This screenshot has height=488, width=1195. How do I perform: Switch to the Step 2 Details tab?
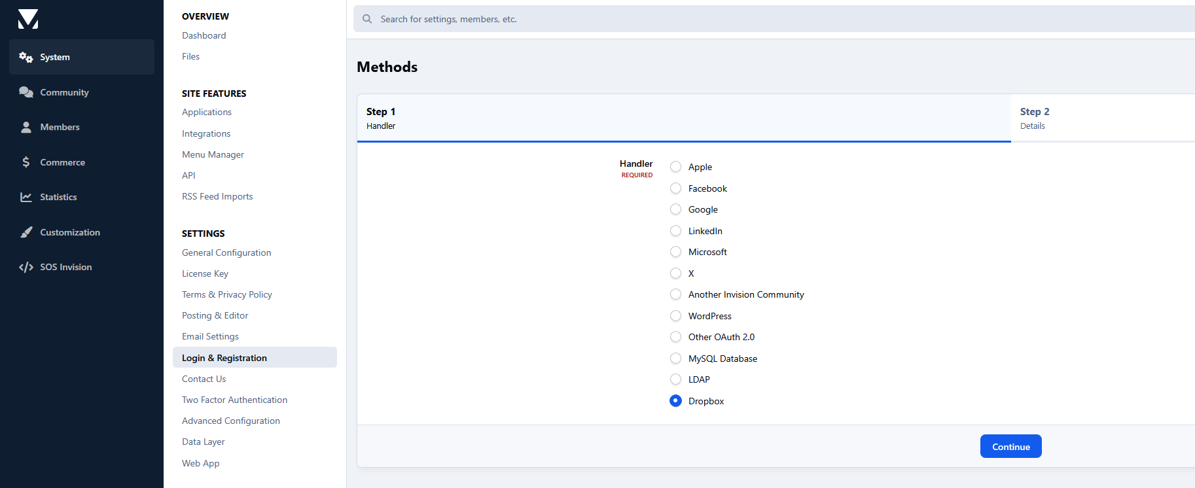click(1103, 118)
